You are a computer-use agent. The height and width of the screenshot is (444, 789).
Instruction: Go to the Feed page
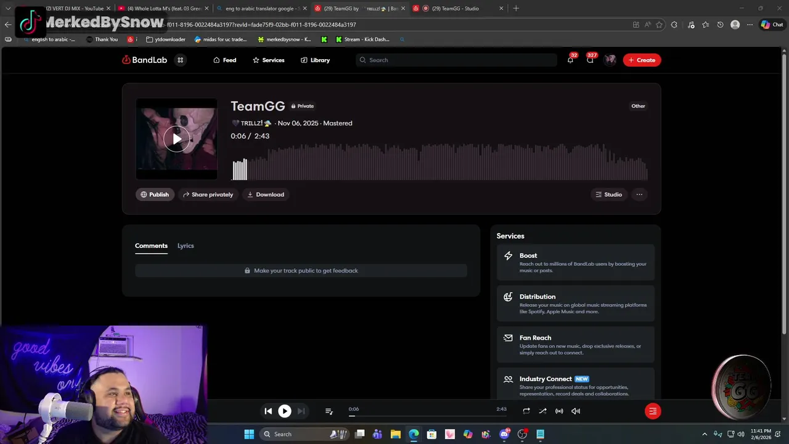(225, 60)
